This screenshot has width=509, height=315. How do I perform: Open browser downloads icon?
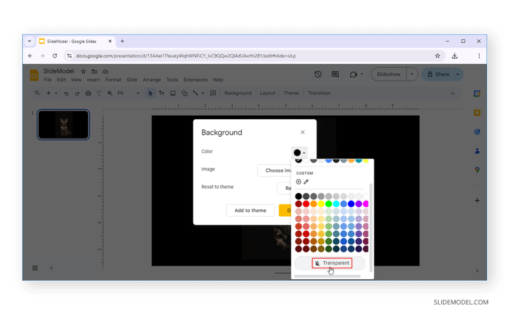coord(455,56)
